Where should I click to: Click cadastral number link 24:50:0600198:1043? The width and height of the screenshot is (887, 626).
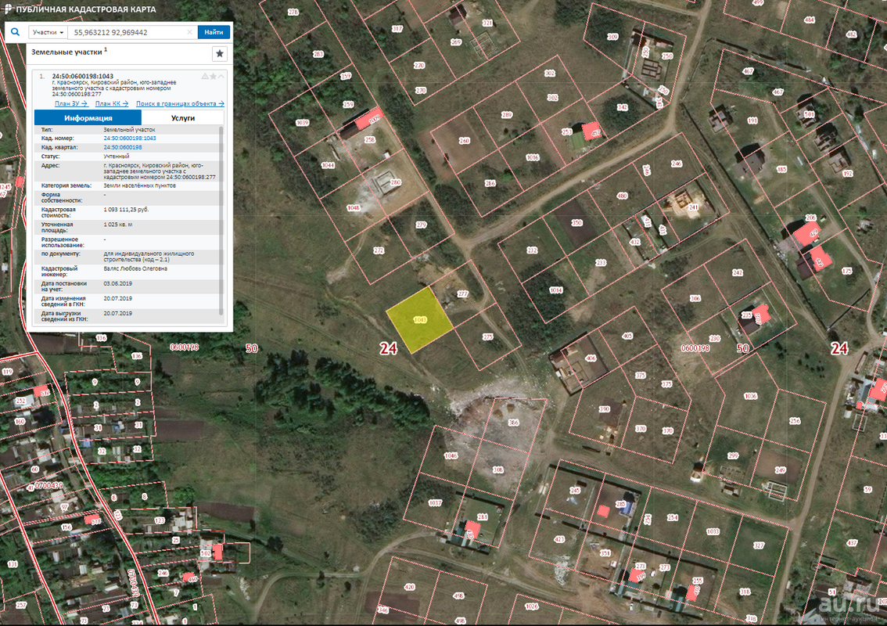click(x=130, y=138)
